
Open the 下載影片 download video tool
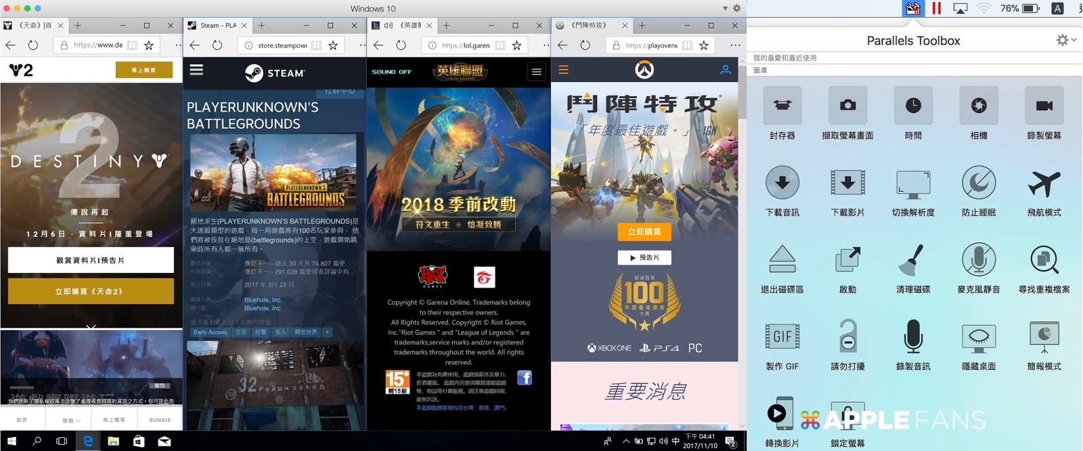tap(847, 183)
